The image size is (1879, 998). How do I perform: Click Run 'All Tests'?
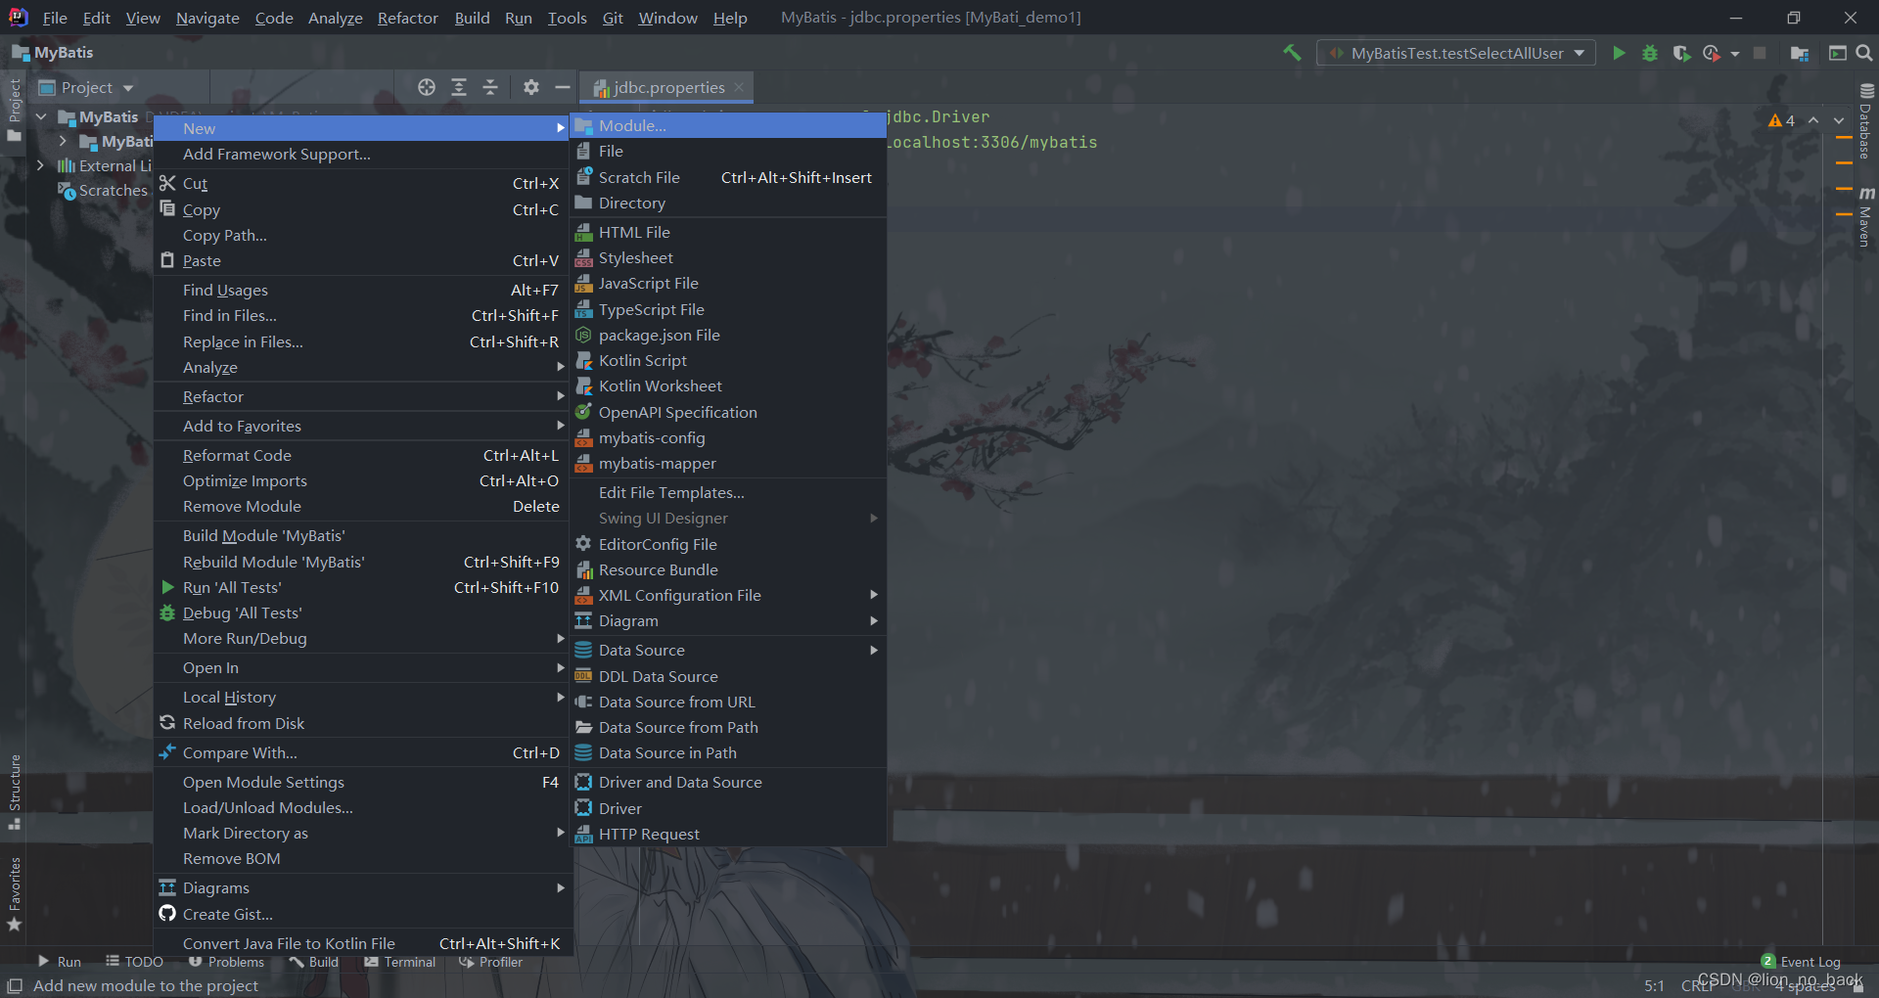pyautogui.click(x=362, y=587)
